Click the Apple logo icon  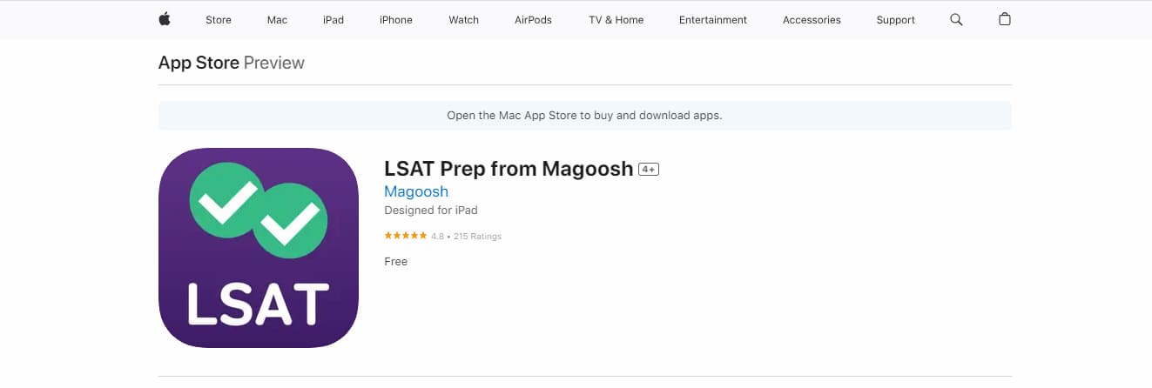(165, 19)
